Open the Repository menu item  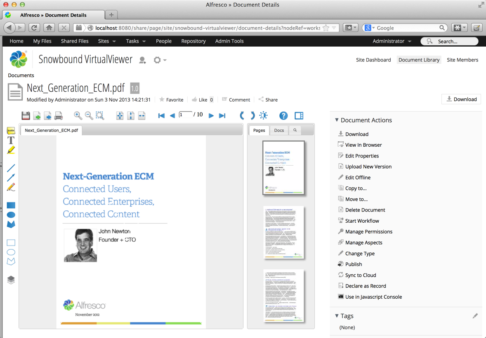point(193,41)
